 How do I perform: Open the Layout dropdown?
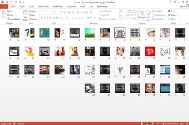click(x=33, y=11)
